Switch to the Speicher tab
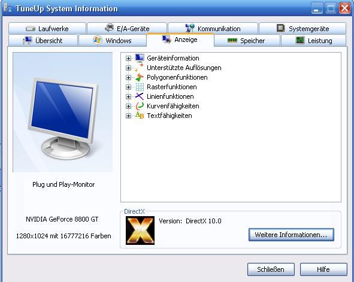The image size is (354, 282). tap(247, 41)
